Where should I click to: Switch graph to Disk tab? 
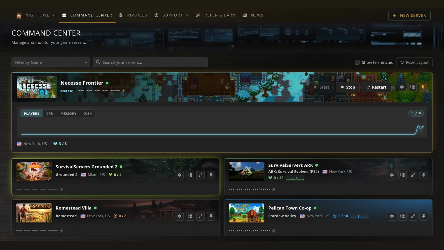(88, 113)
